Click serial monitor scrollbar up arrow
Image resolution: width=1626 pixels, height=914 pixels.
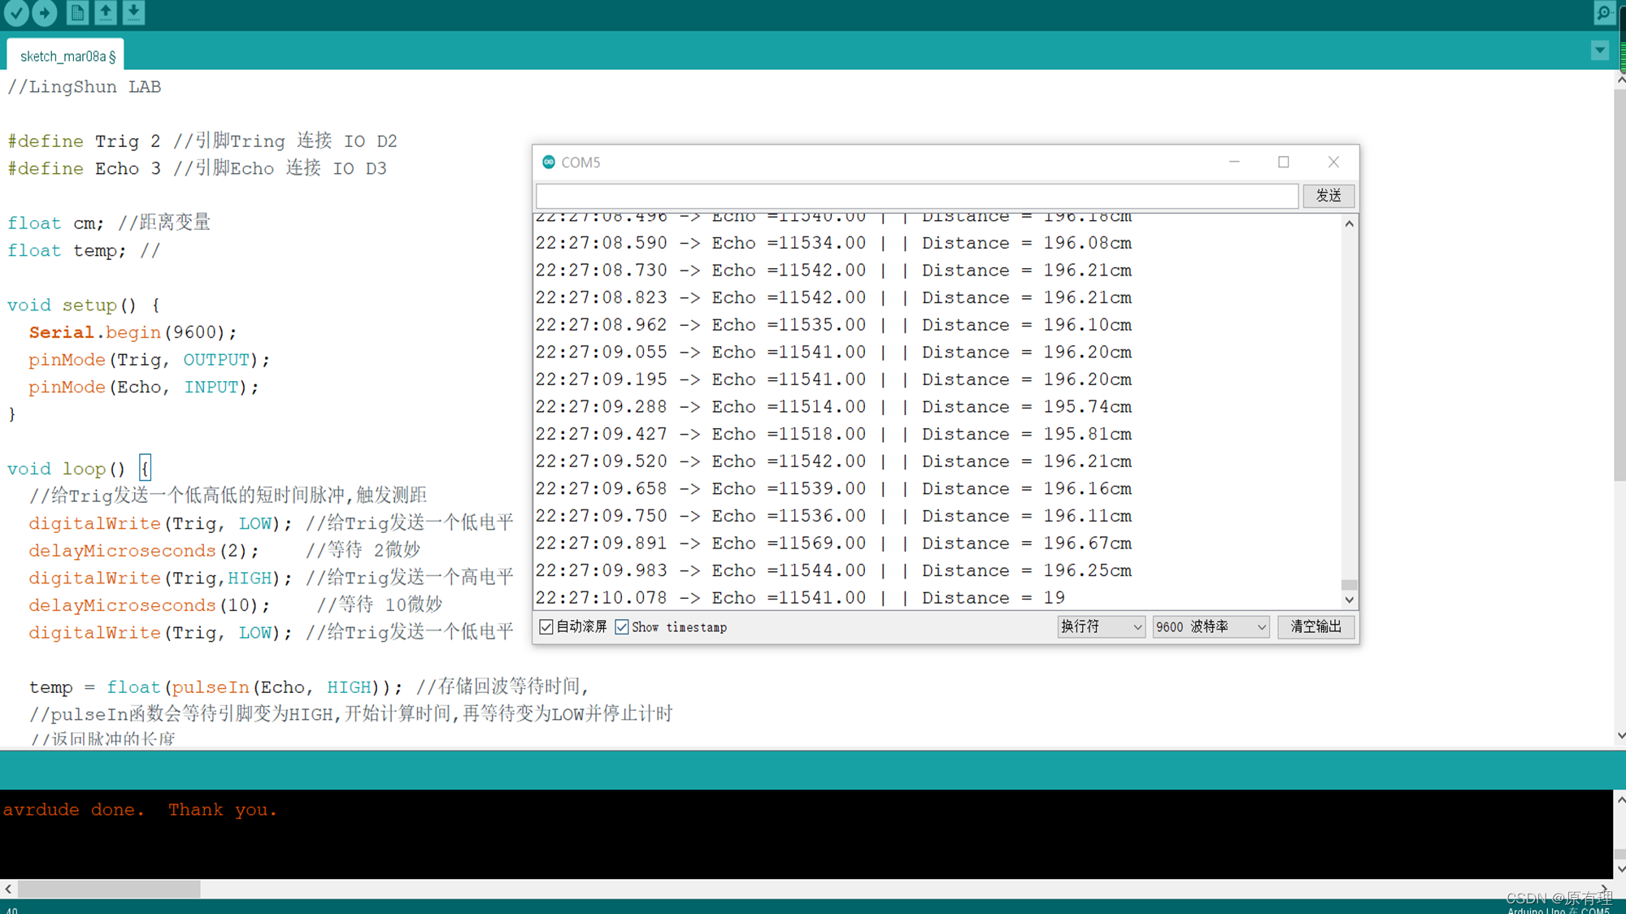(1349, 223)
